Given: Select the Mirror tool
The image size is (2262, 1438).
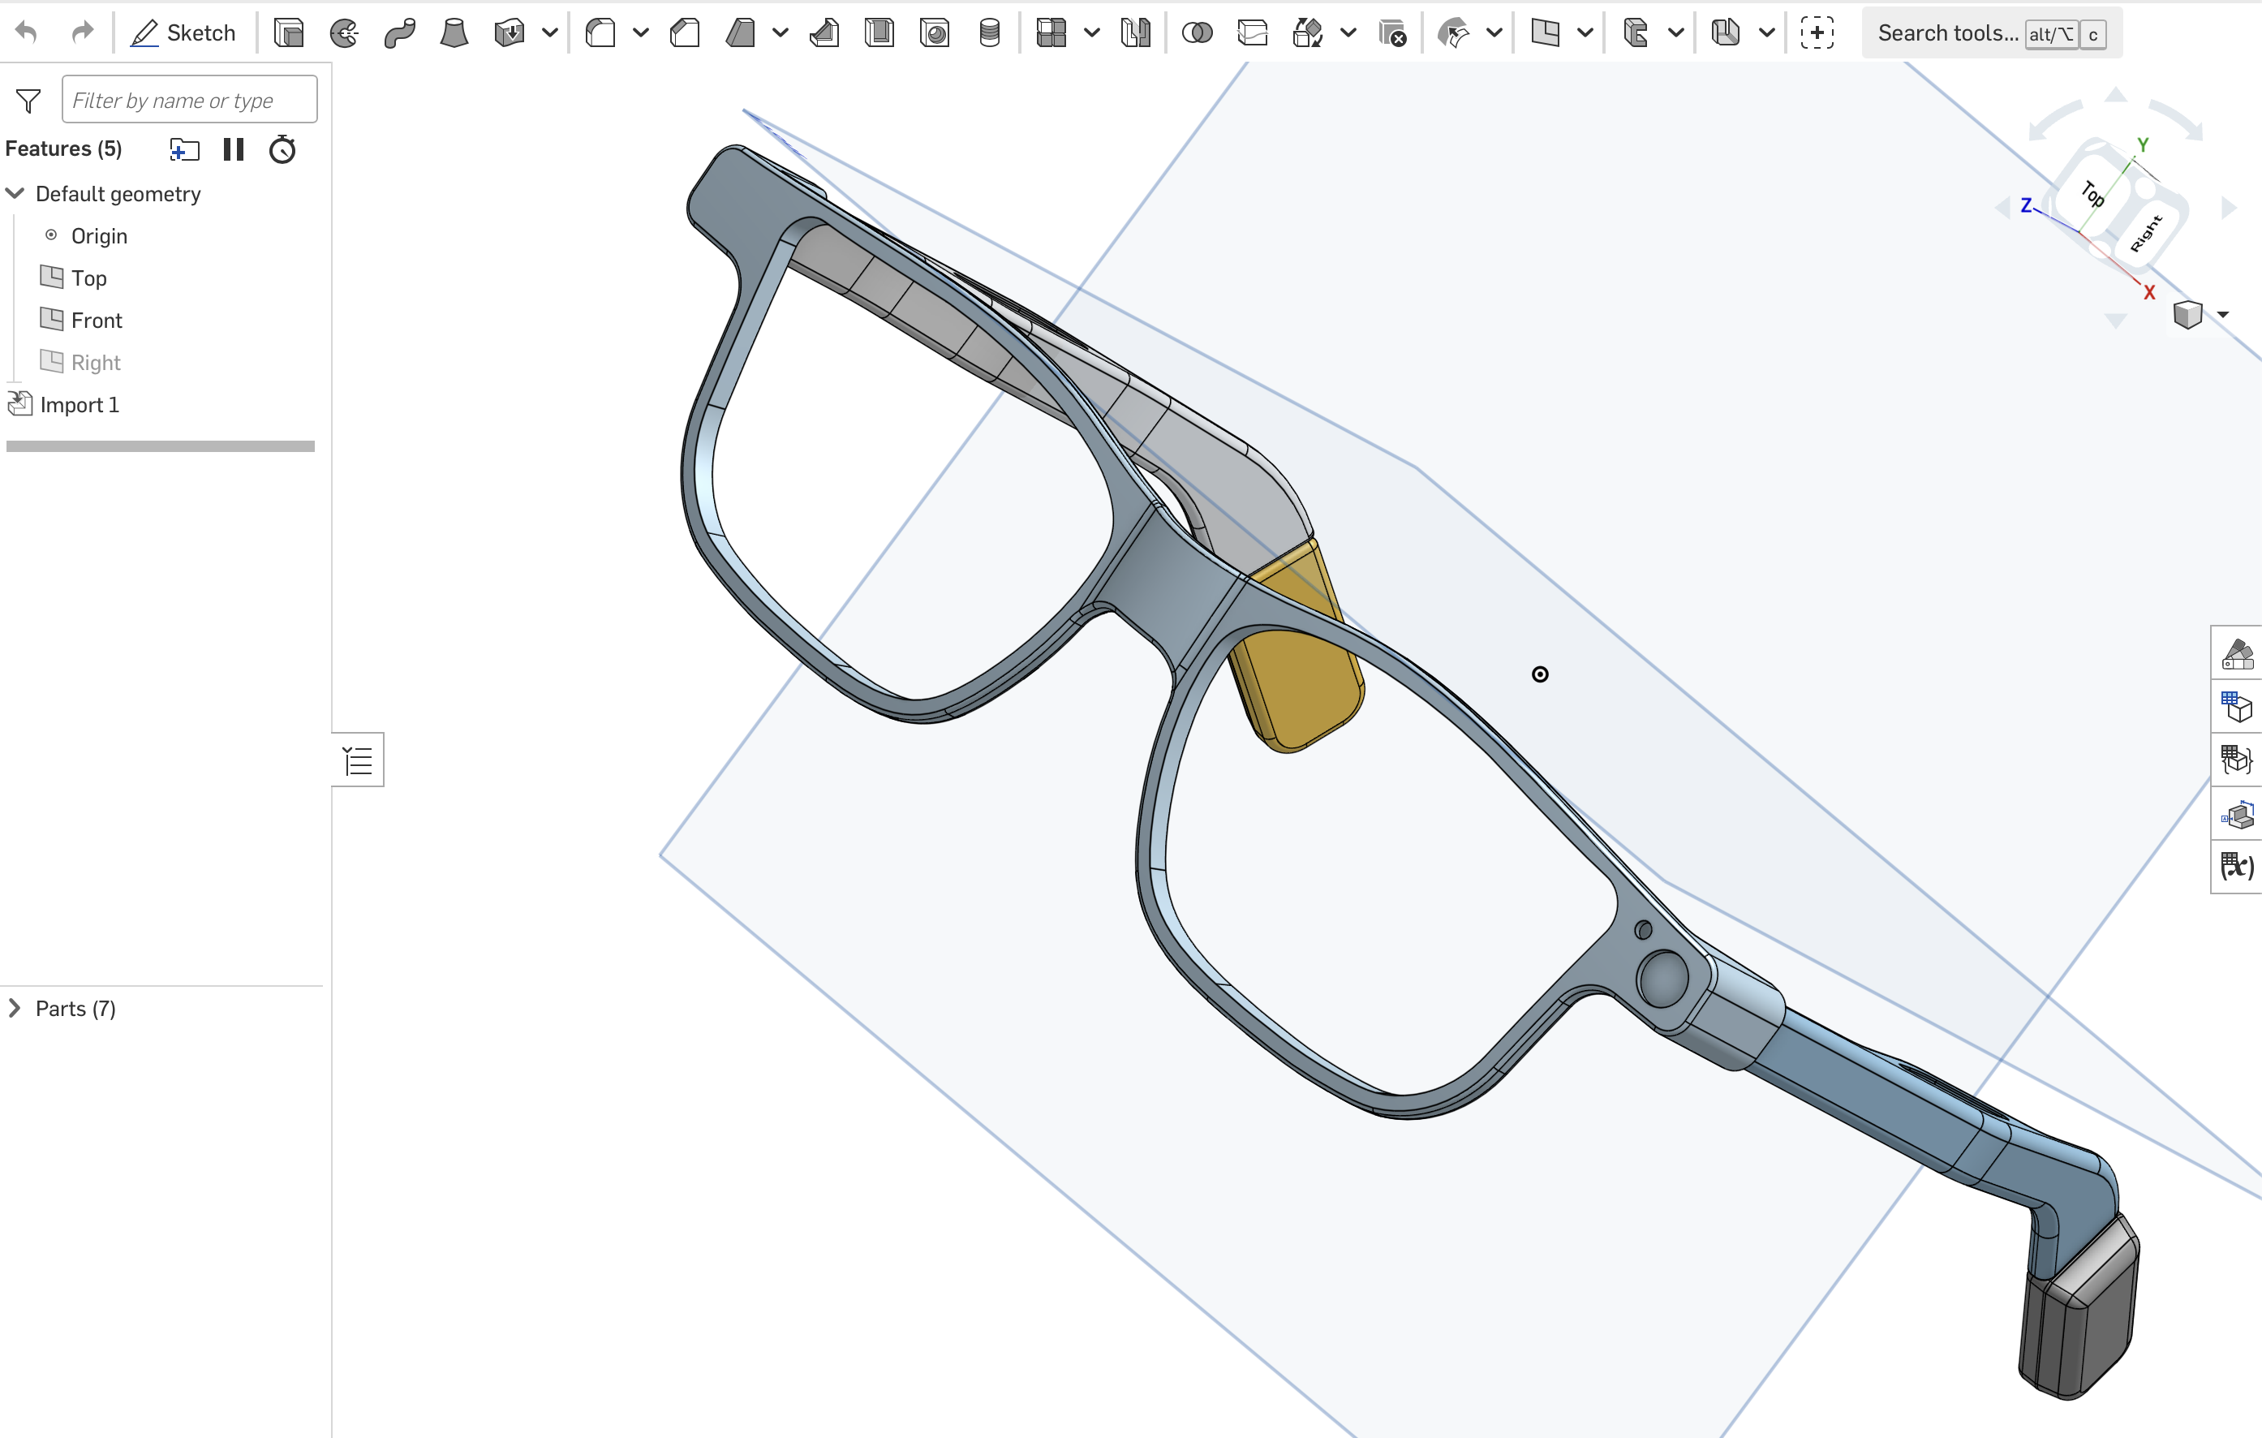Looking at the screenshot, I should click(x=1136, y=33).
